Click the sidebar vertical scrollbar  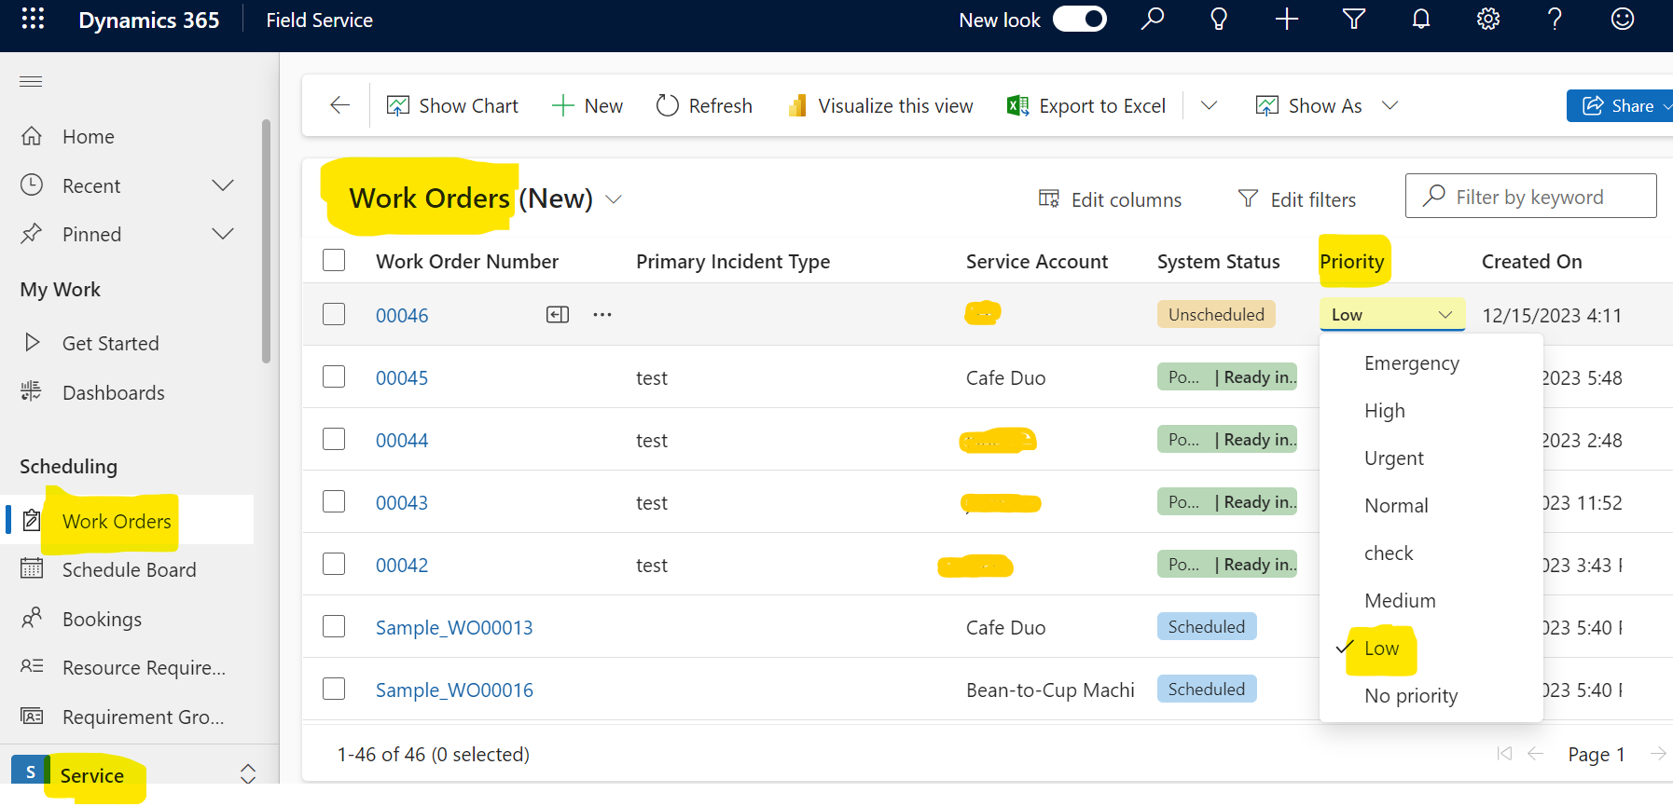267,240
